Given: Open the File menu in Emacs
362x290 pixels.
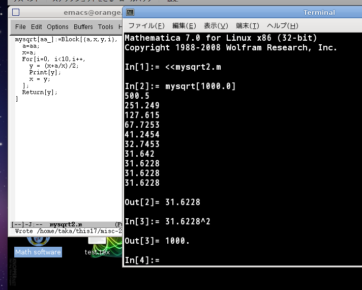Looking at the screenshot, I should click(20, 27).
